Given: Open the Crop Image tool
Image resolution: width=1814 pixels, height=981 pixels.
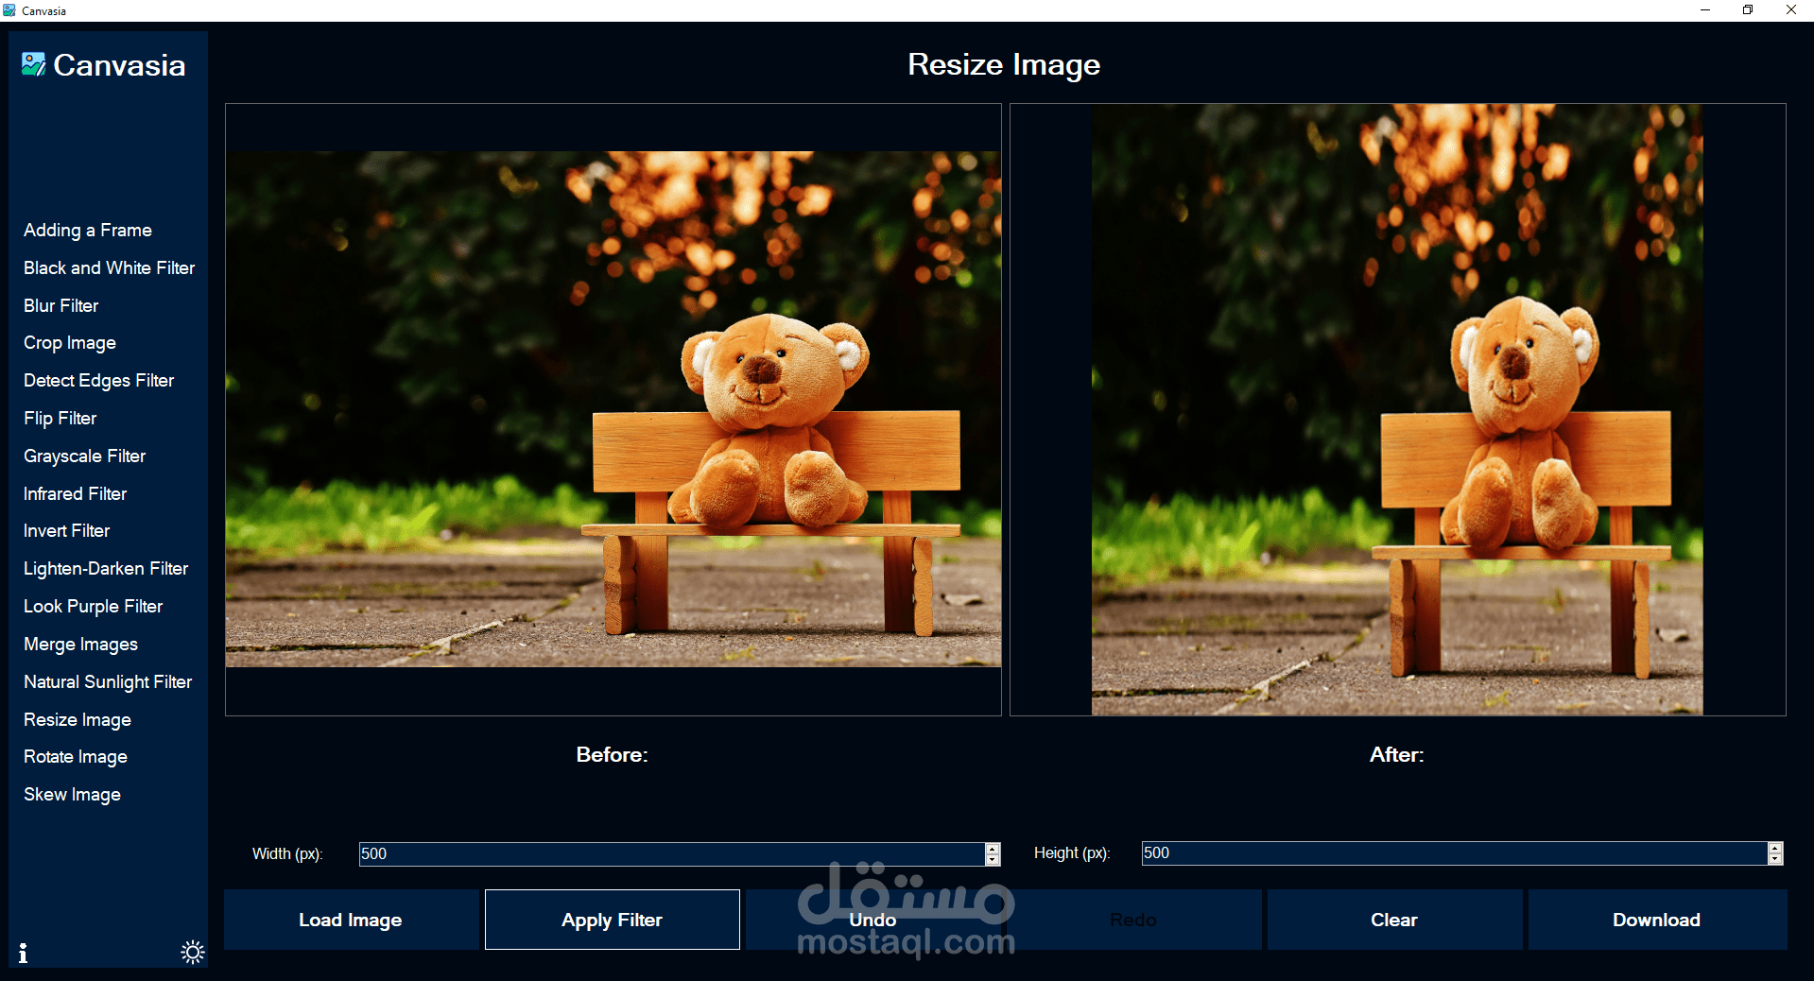Looking at the screenshot, I should (x=70, y=343).
